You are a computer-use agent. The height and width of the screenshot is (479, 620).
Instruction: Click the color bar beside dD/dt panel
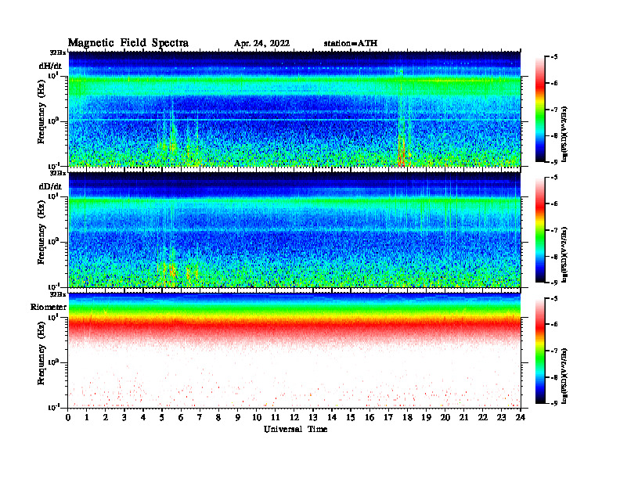pyautogui.click(x=540, y=230)
